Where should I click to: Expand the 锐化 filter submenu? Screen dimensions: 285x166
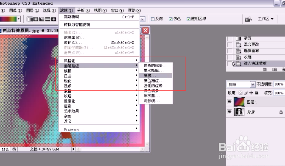coord(99,81)
